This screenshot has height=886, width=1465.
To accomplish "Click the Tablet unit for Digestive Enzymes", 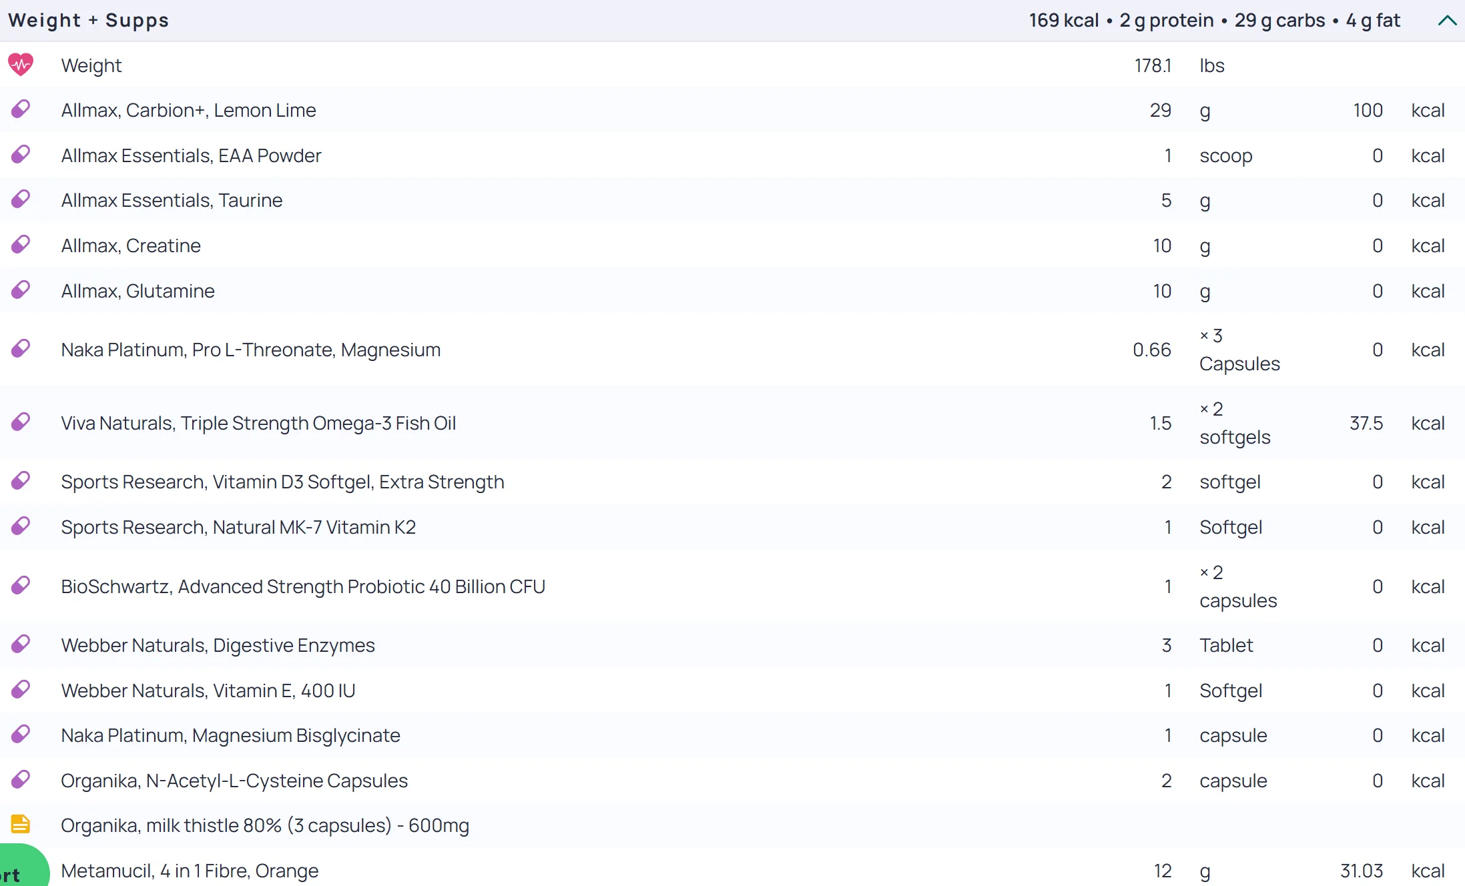I will (x=1226, y=645).
